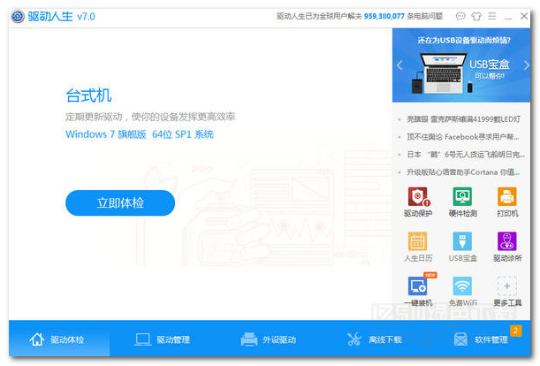
Task: Click the 更多工具 plus icon
Action: click(x=507, y=286)
